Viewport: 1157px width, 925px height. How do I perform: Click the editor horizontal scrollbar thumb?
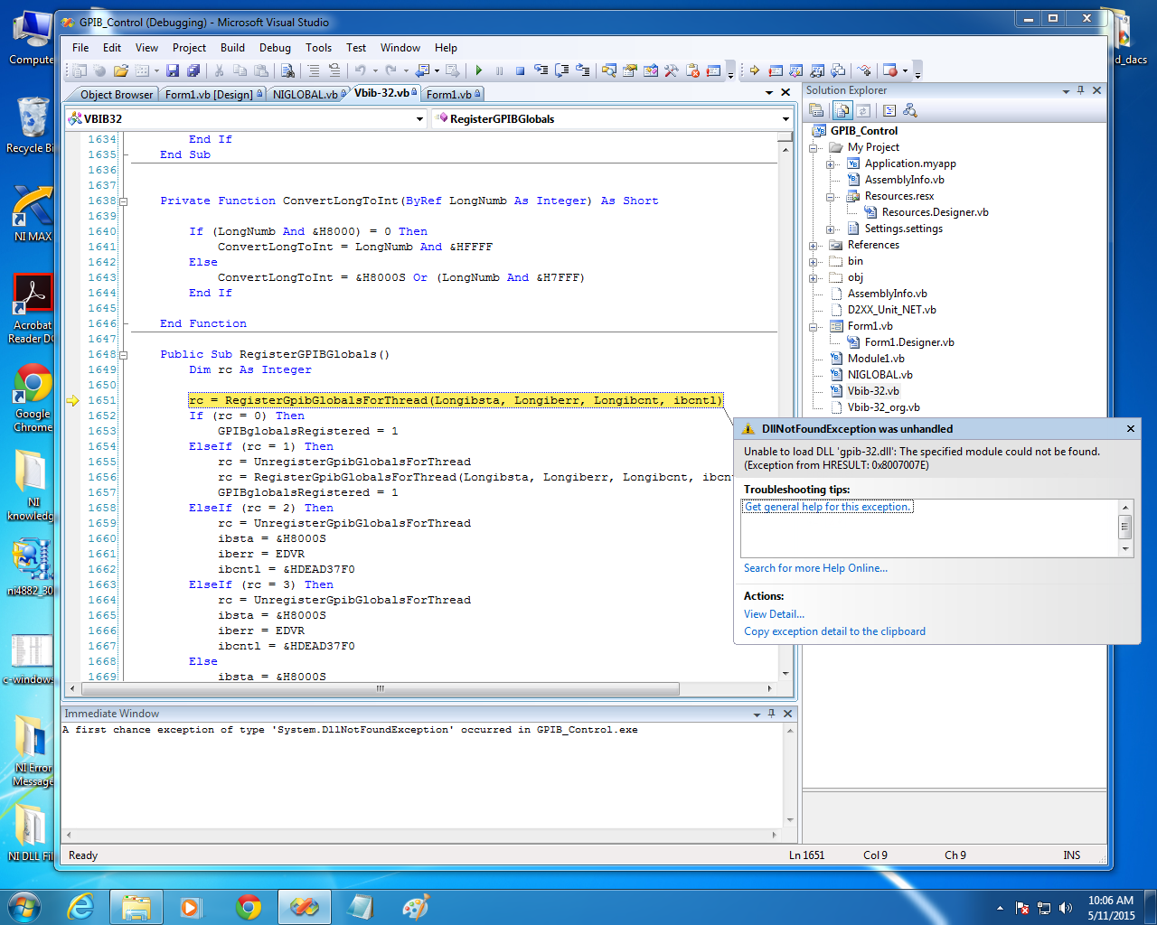coord(380,688)
